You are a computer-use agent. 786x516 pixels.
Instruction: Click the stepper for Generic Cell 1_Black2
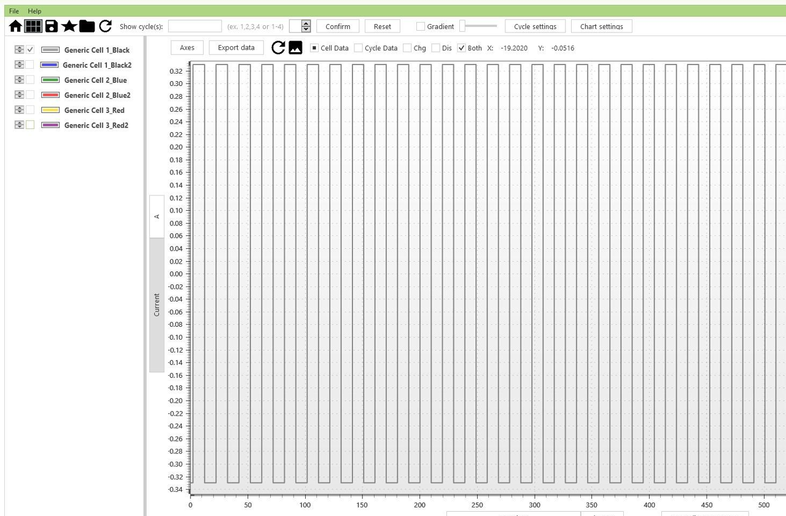(x=20, y=64)
